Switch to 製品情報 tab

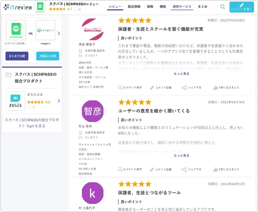[134, 7]
